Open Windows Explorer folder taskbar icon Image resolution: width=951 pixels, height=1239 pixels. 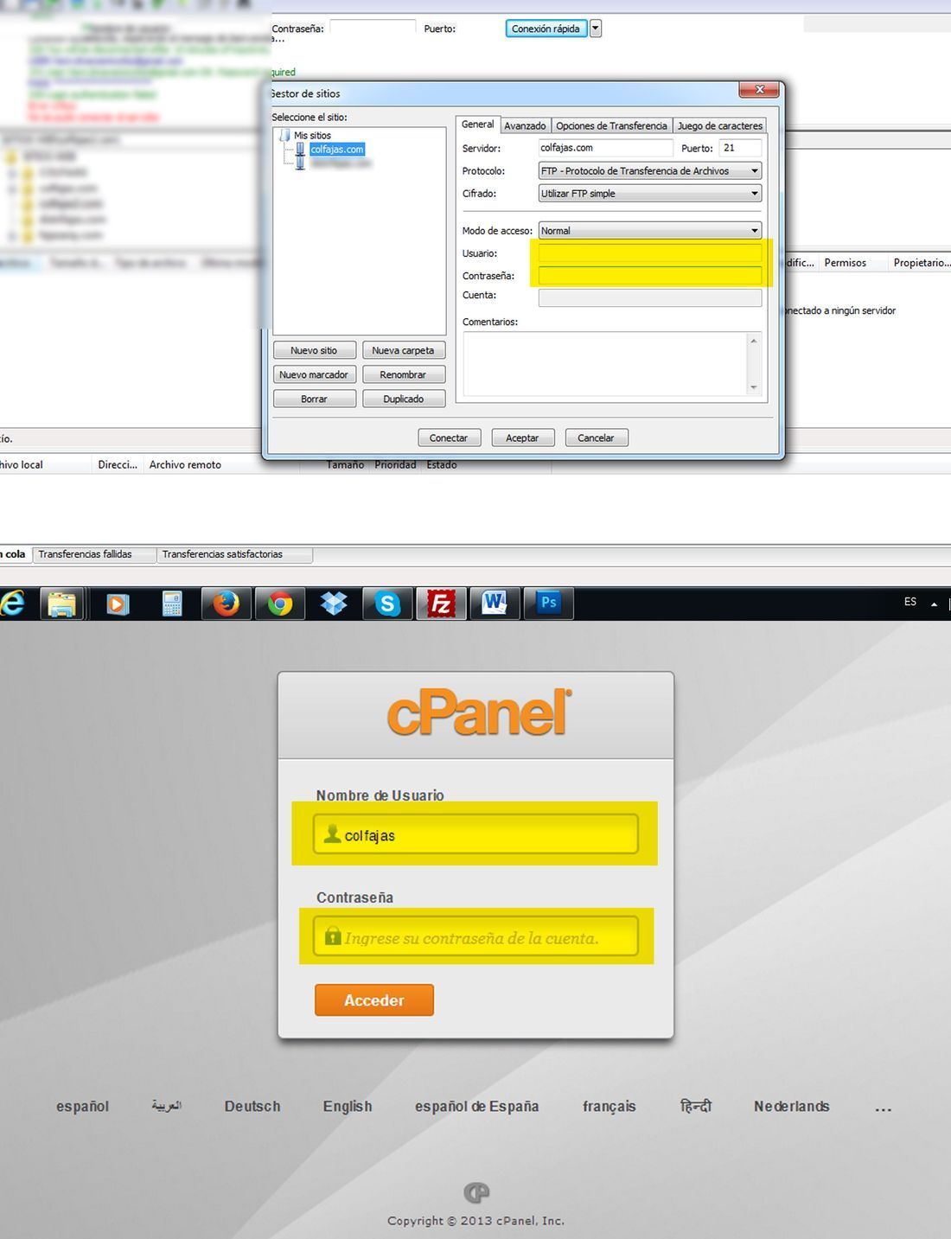[x=62, y=603]
